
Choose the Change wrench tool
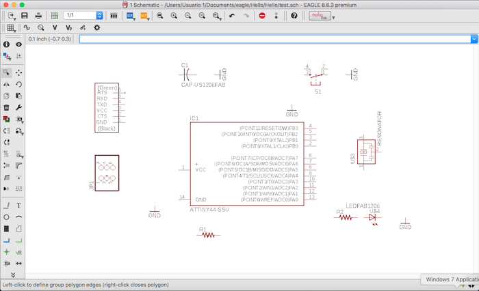18,107
